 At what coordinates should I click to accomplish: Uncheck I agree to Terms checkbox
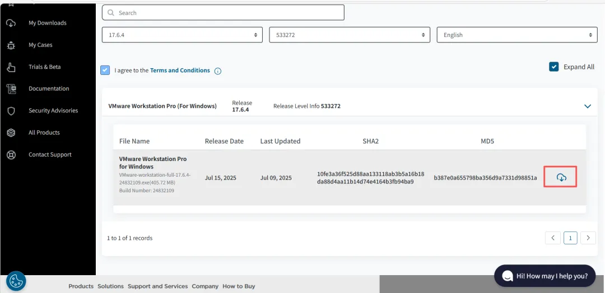click(x=105, y=70)
